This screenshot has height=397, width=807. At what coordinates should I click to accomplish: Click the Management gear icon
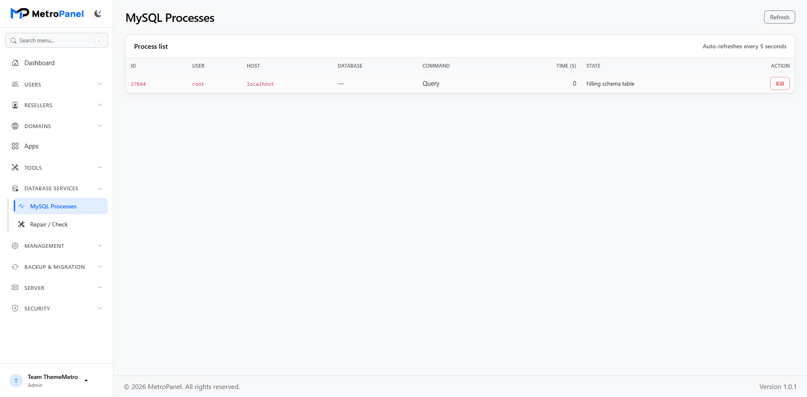[x=15, y=246]
